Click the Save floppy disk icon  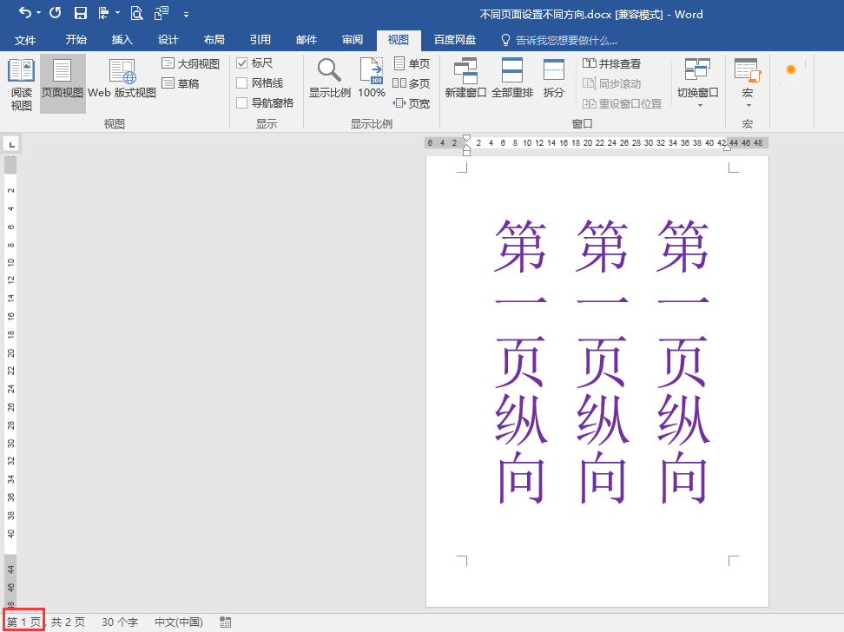[x=80, y=13]
